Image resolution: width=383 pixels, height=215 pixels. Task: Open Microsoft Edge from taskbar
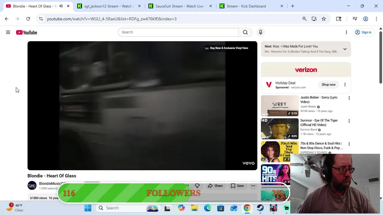pyautogui.click(x=207, y=208)
